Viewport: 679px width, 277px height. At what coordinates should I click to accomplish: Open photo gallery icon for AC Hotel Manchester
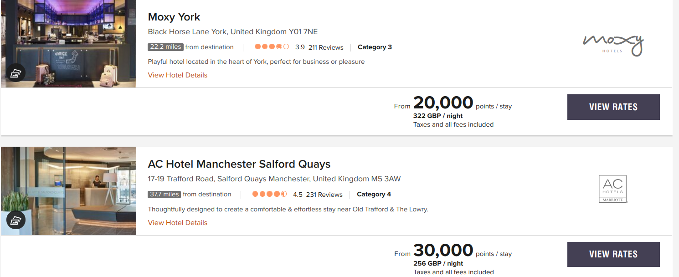click(15, 221)
